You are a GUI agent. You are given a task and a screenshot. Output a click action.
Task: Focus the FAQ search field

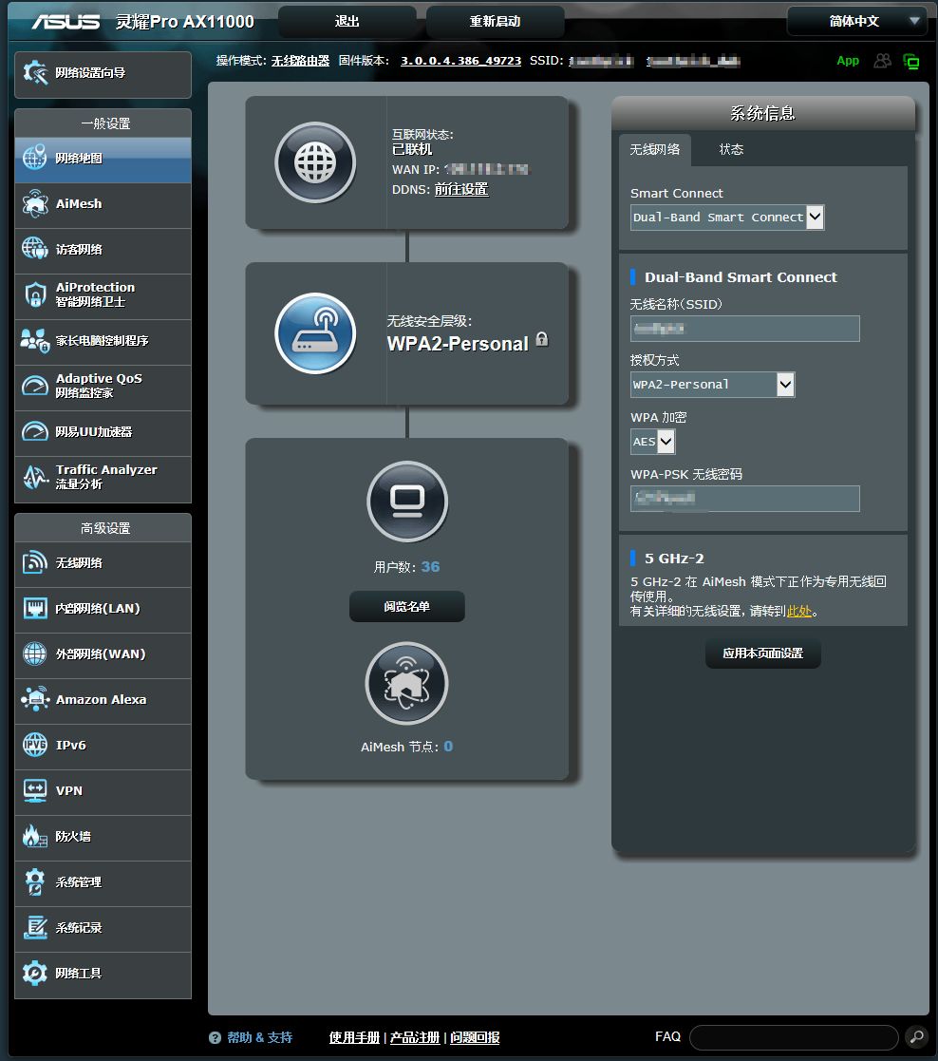(794, 1037)
